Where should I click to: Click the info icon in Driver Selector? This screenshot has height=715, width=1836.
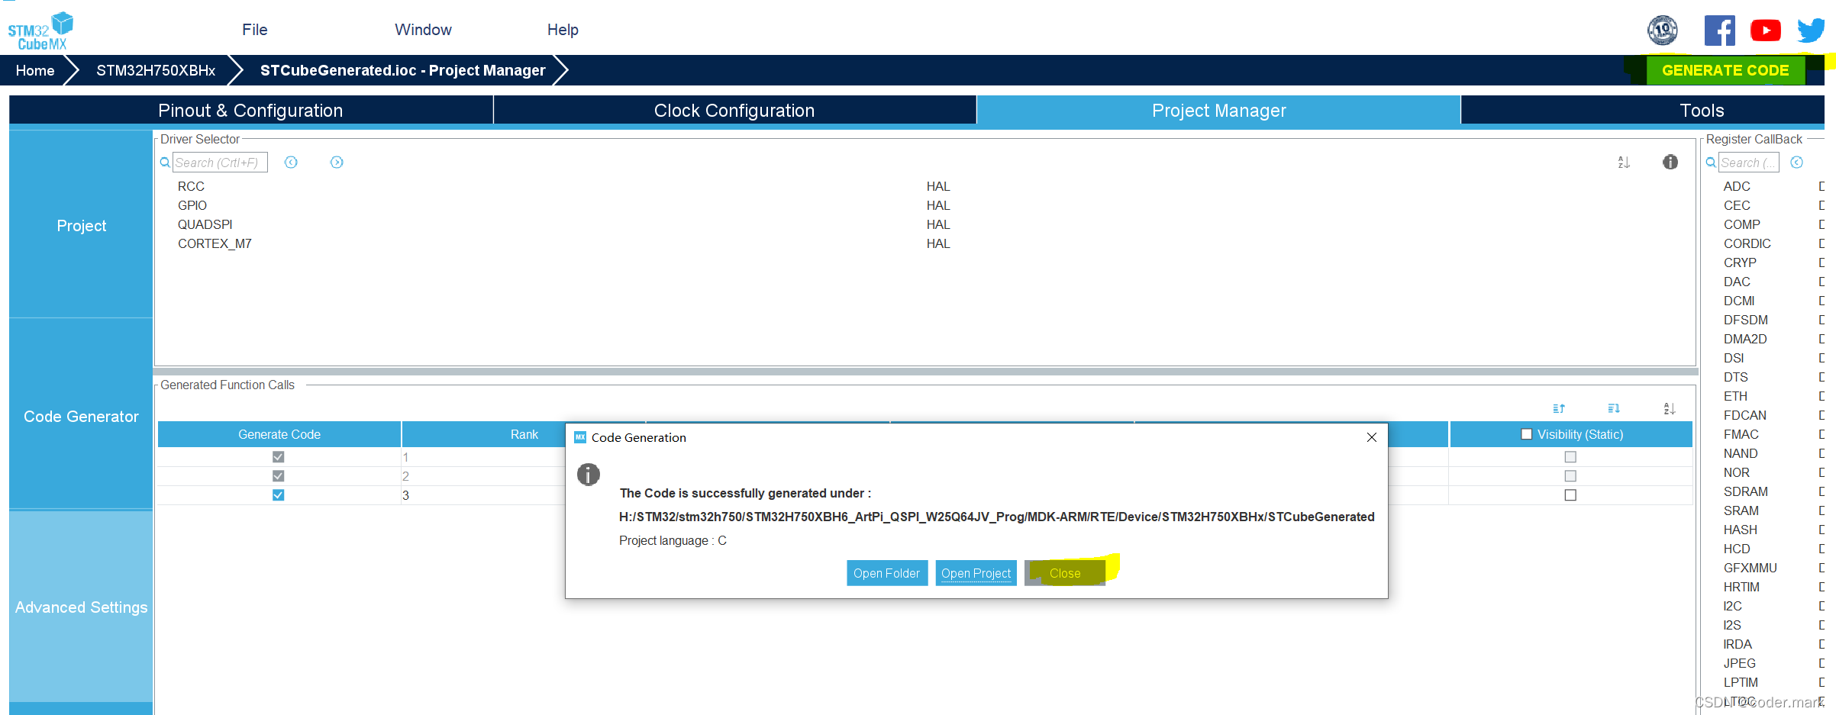(x=1670, y=162)
